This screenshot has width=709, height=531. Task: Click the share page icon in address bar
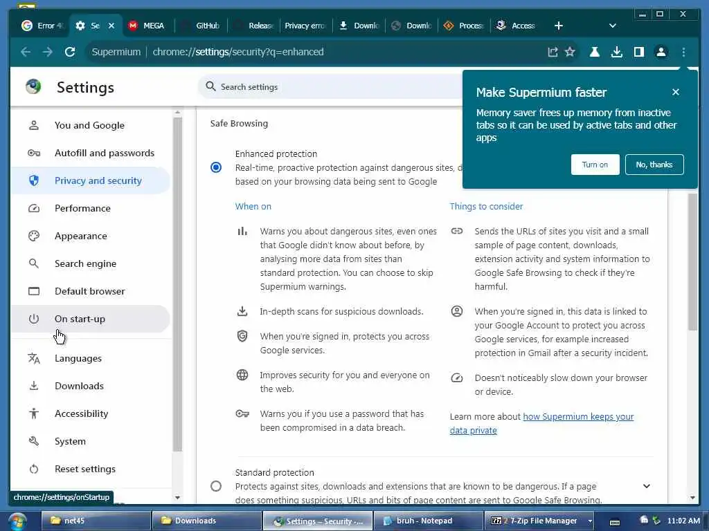pos(553,52)
